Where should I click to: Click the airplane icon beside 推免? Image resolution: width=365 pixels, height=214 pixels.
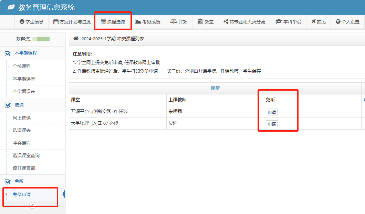click(313, 22)
